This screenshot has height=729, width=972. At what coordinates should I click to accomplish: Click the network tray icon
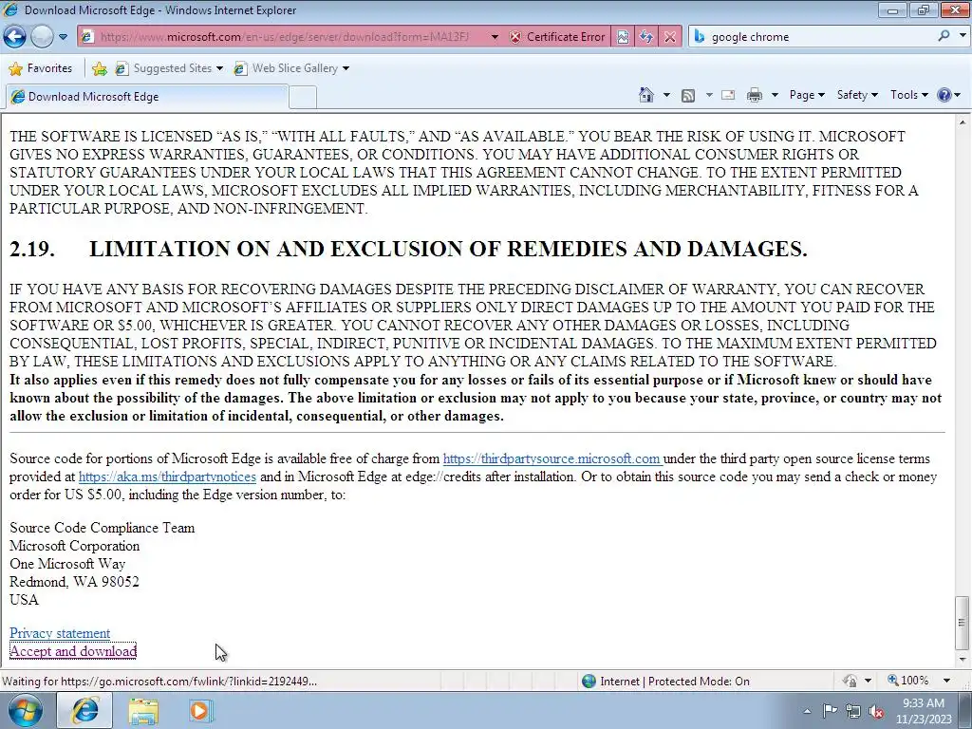(853, 711)
